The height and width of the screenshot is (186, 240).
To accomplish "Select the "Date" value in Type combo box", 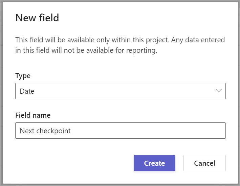I will click(x=27, y=91).
